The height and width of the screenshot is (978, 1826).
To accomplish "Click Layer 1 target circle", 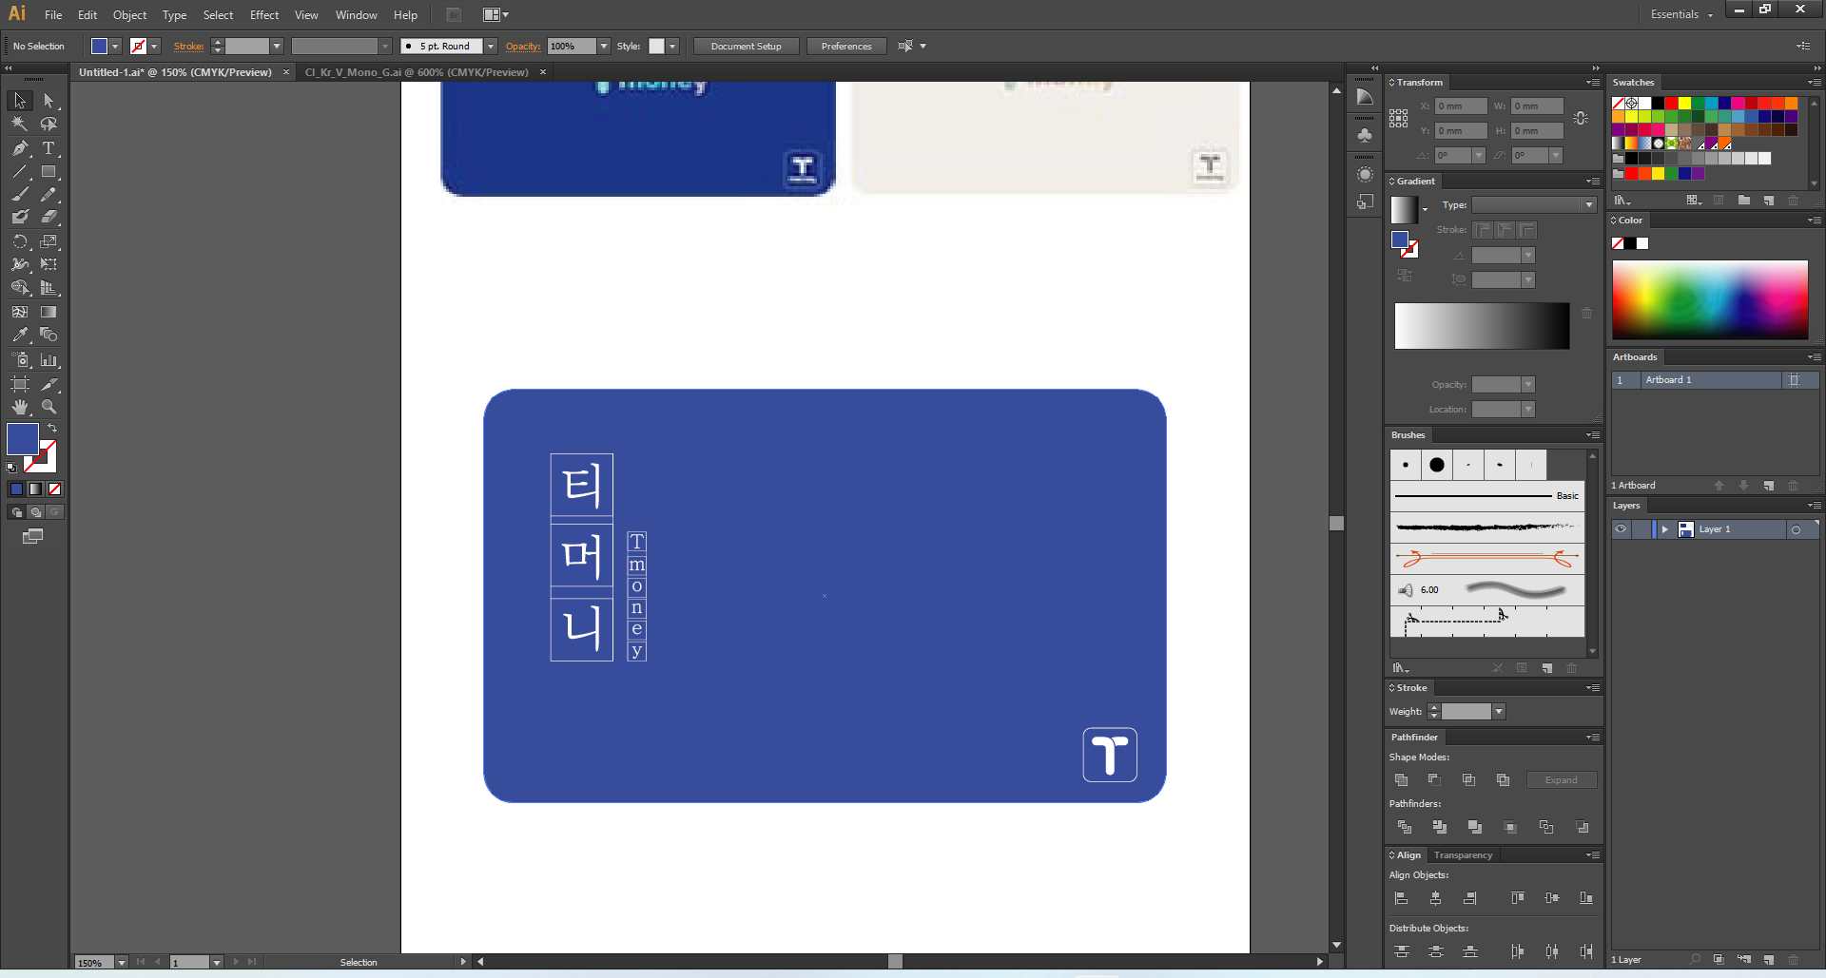I will [1796, 530].
